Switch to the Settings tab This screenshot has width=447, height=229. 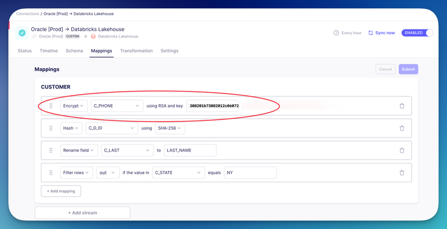(169, 51)
